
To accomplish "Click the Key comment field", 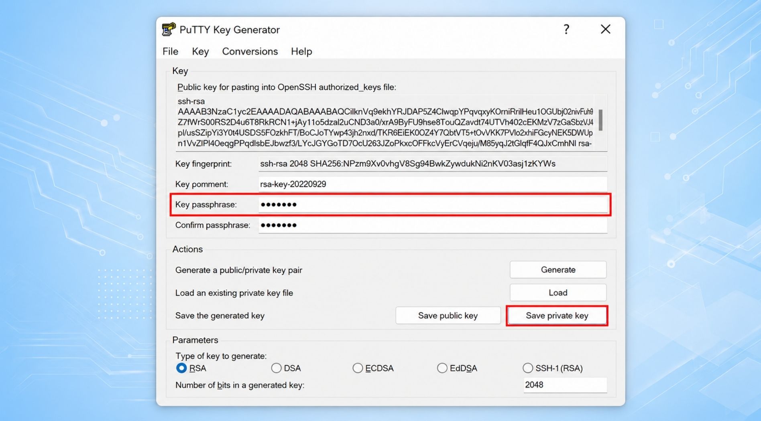I will point(433,184).
